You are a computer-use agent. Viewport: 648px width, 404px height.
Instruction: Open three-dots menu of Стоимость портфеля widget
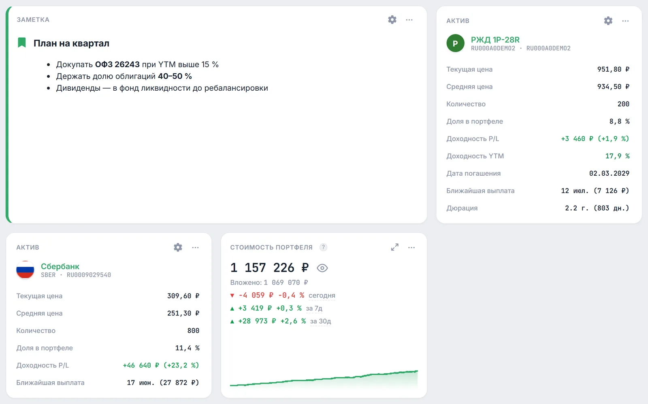(411, 247)
